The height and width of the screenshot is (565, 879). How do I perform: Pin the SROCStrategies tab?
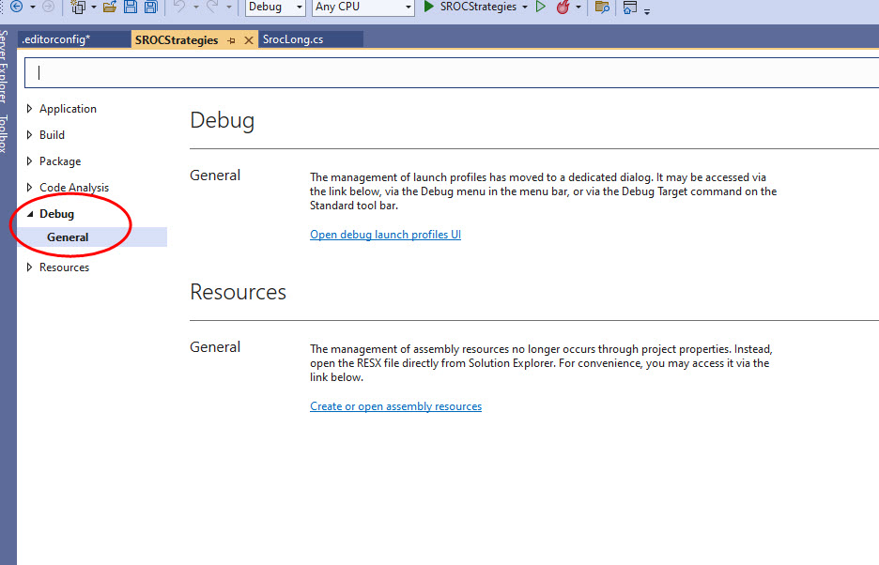pyautogui.click(x=232, y=40)
